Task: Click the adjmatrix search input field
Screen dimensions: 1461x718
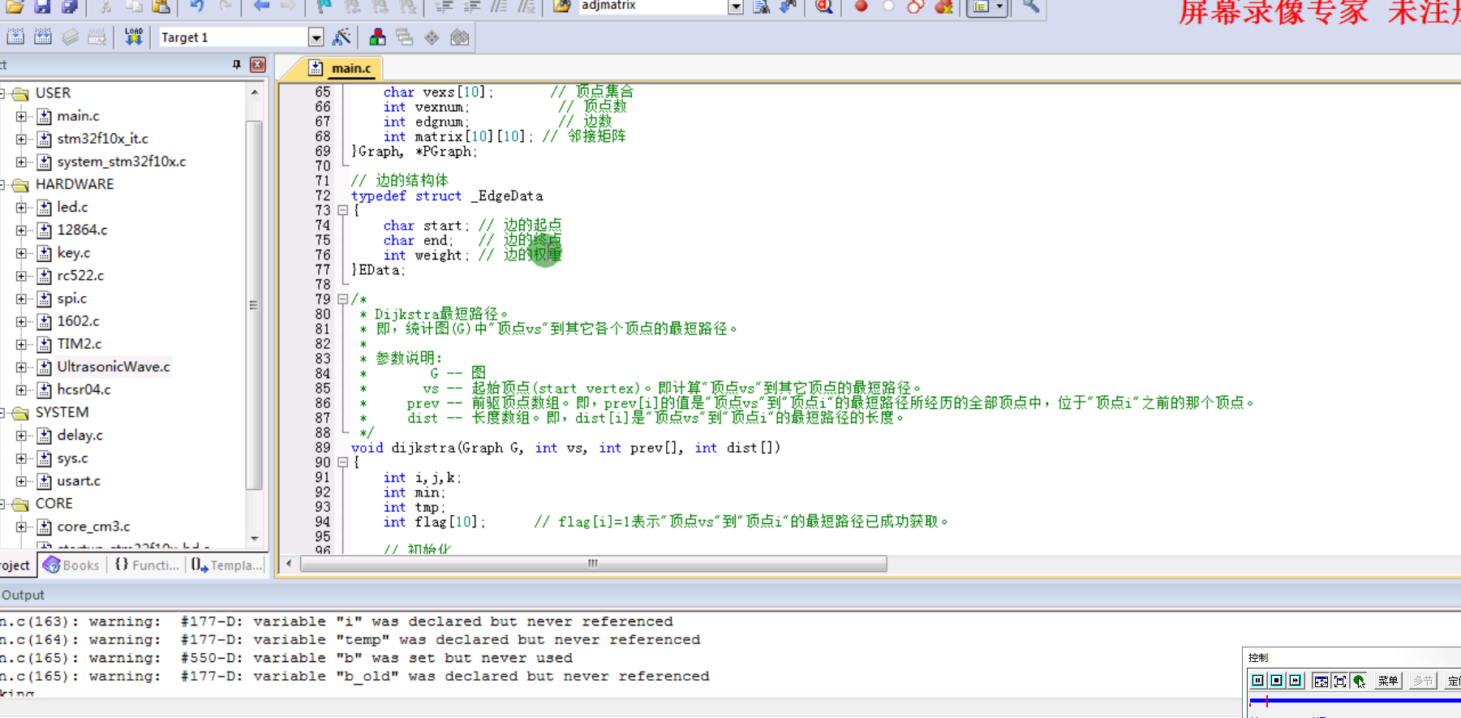Action: point(652,6)
